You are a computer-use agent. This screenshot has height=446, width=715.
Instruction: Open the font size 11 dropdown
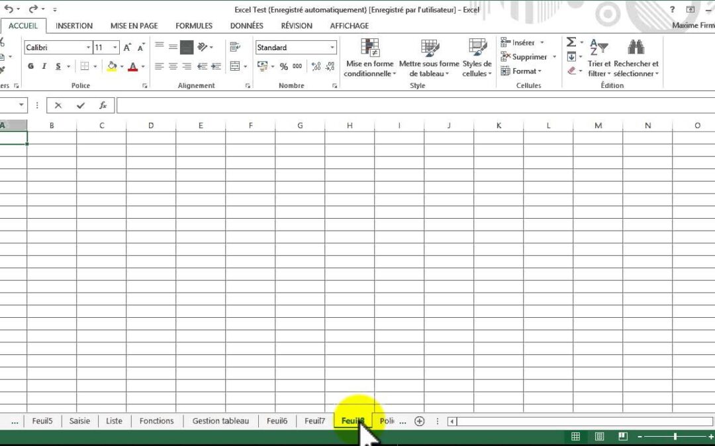(115, 48)
